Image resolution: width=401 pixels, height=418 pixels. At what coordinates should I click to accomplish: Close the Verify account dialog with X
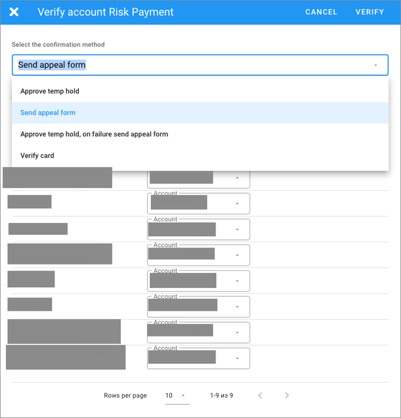pyautogui.click(x=14, y=12)
